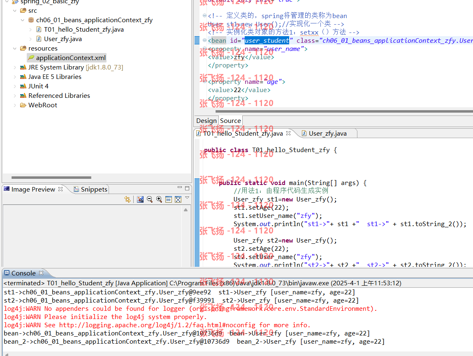Click the Java icon on User_zfy.java editor tab
This screenshot has width=473, height=356.
click(304, 133)
